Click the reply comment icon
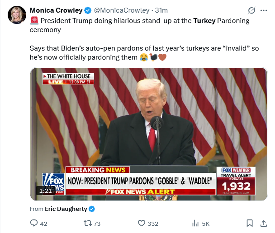275x233 pixels. tap(34, 223)
